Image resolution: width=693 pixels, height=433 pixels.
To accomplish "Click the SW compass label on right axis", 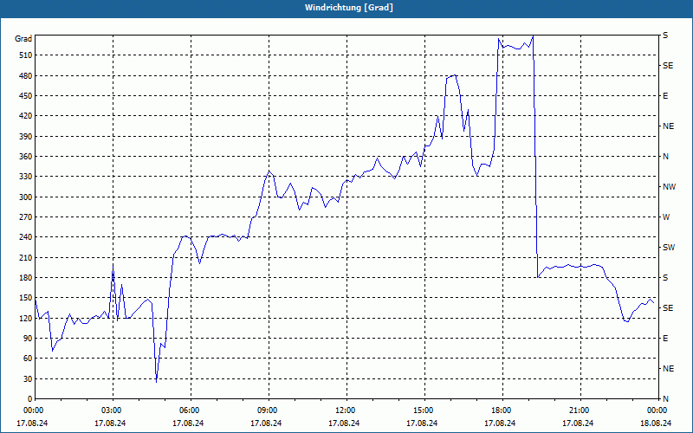I will pyautogui.click(x=669, y=248).
